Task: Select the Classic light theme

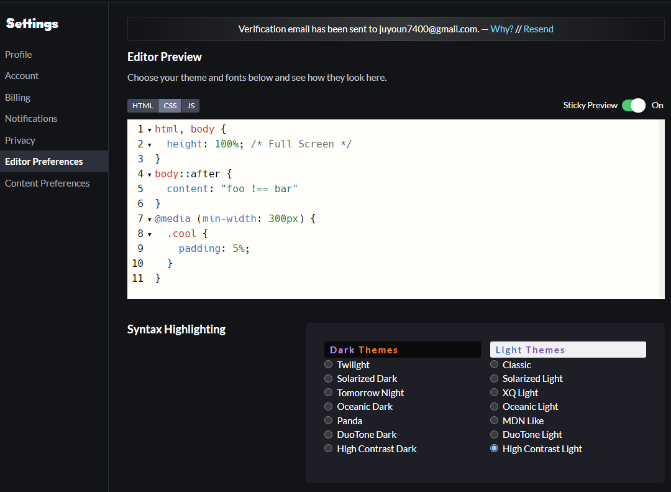Action: (495, 364)
